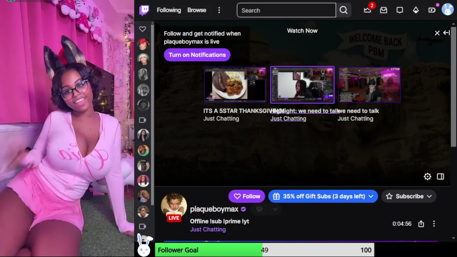The image size is (457, 257).
Task: Open the plaqueboymax channel name link
Action: pyautogui.click(x=214, y=209)
